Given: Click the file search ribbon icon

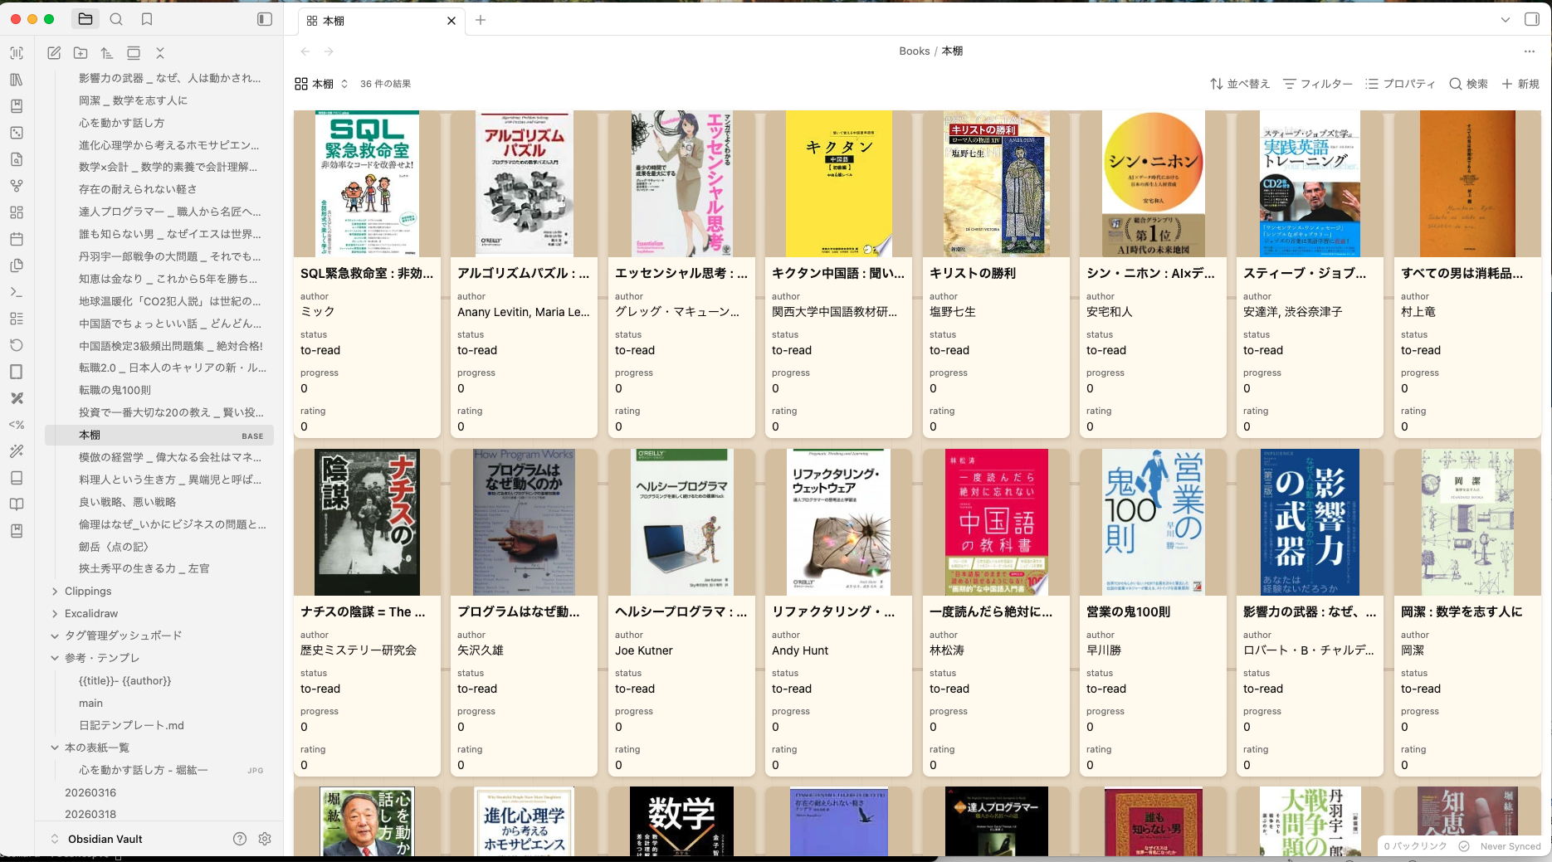Looking at the screenshot, I should tap(17, 159).
